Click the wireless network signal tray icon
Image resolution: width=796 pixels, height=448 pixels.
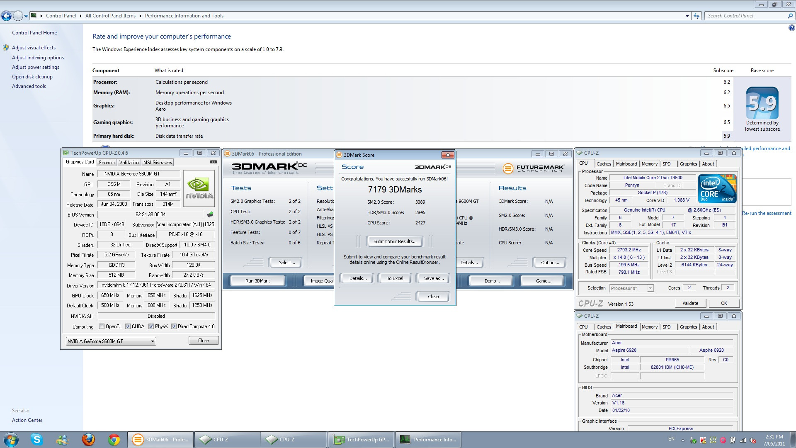tap(743, 440)
